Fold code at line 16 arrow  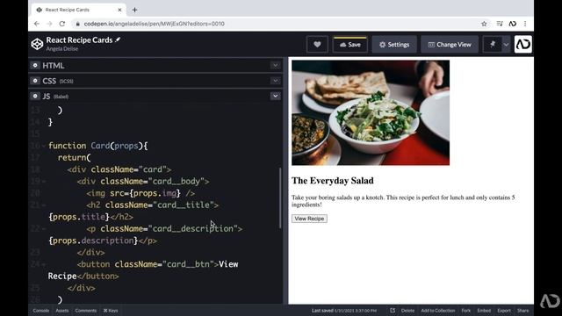44,146
